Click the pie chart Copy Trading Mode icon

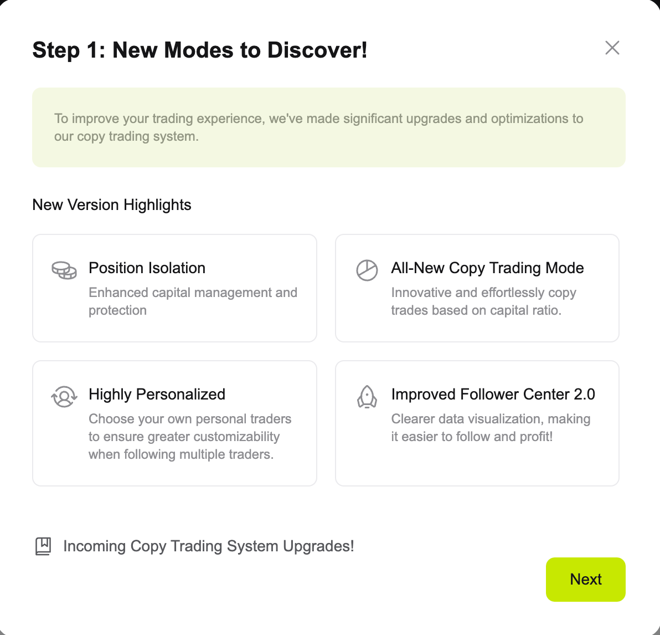(x=367, y=270)
